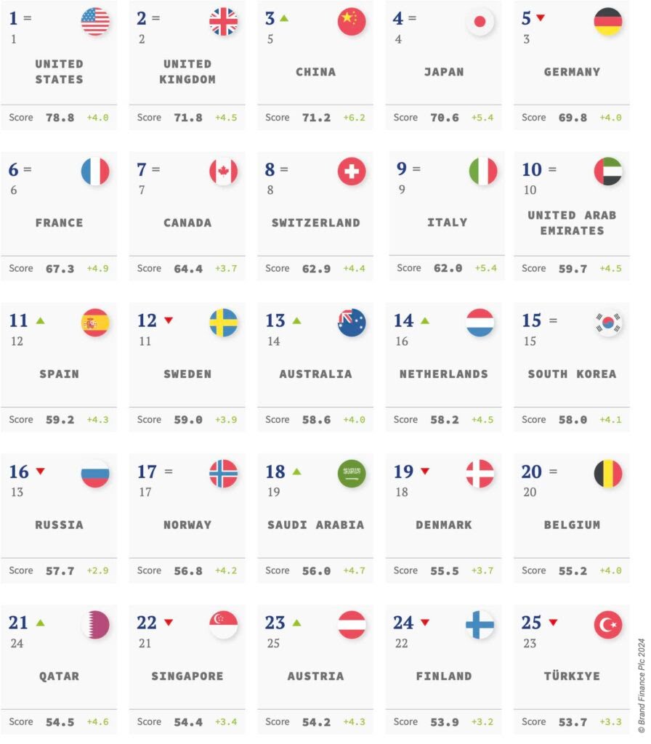Click the Australia flag icon

coord(352,323)
